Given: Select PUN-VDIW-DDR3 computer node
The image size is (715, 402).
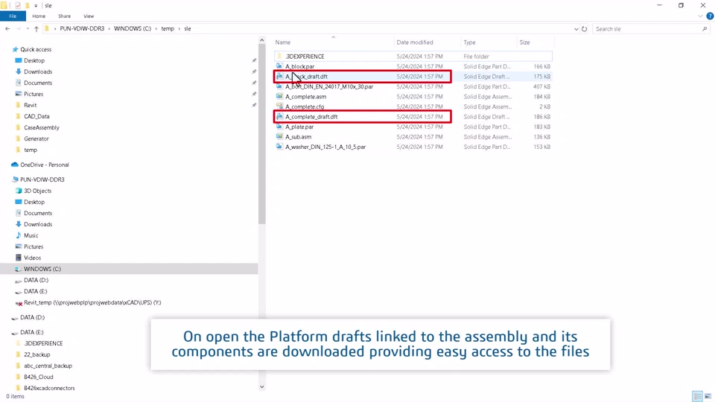Looking at the screenshot, I should pos(42,179).
